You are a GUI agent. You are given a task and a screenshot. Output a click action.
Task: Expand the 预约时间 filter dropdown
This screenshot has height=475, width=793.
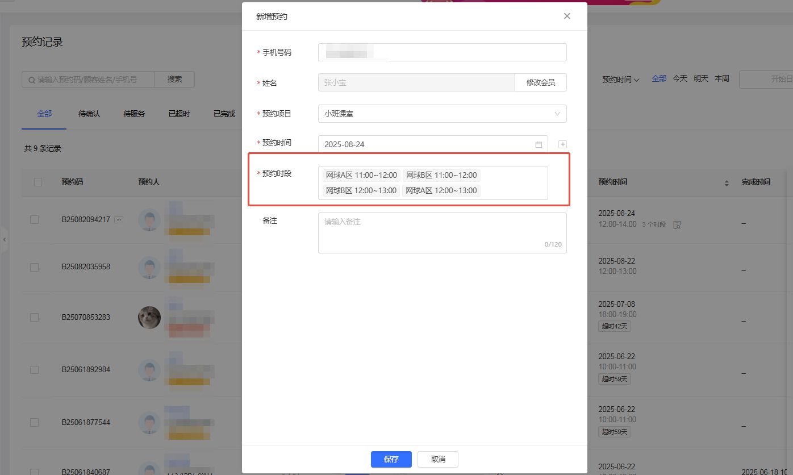point(620,80)
